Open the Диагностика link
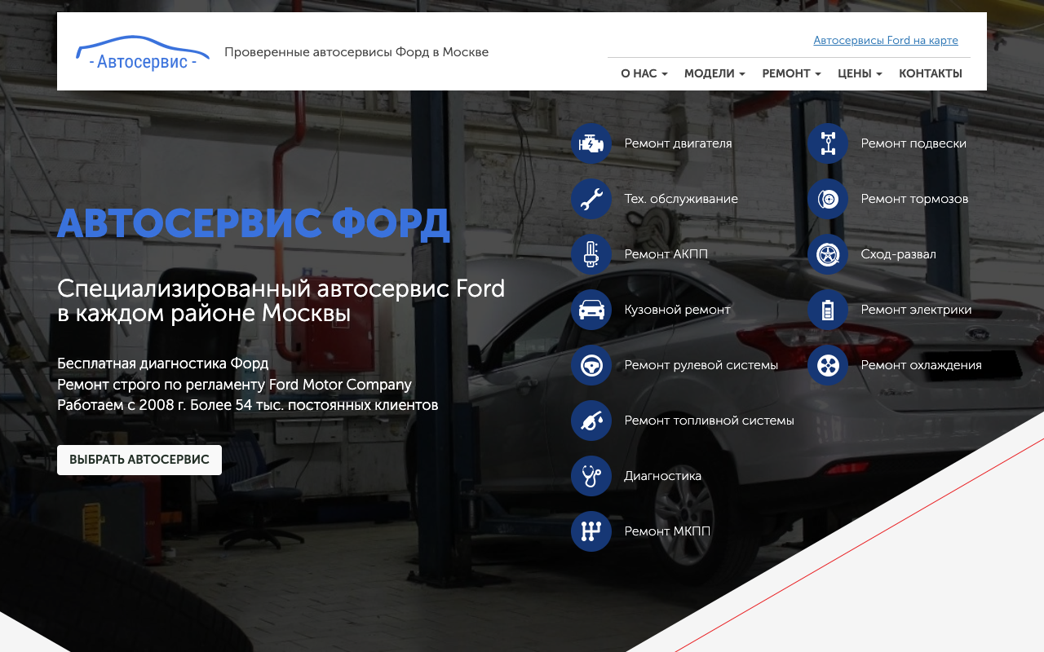 point(662,476)
